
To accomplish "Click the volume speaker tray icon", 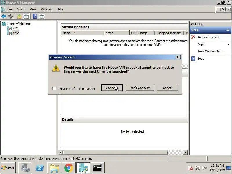I will [x=204, y=168].
